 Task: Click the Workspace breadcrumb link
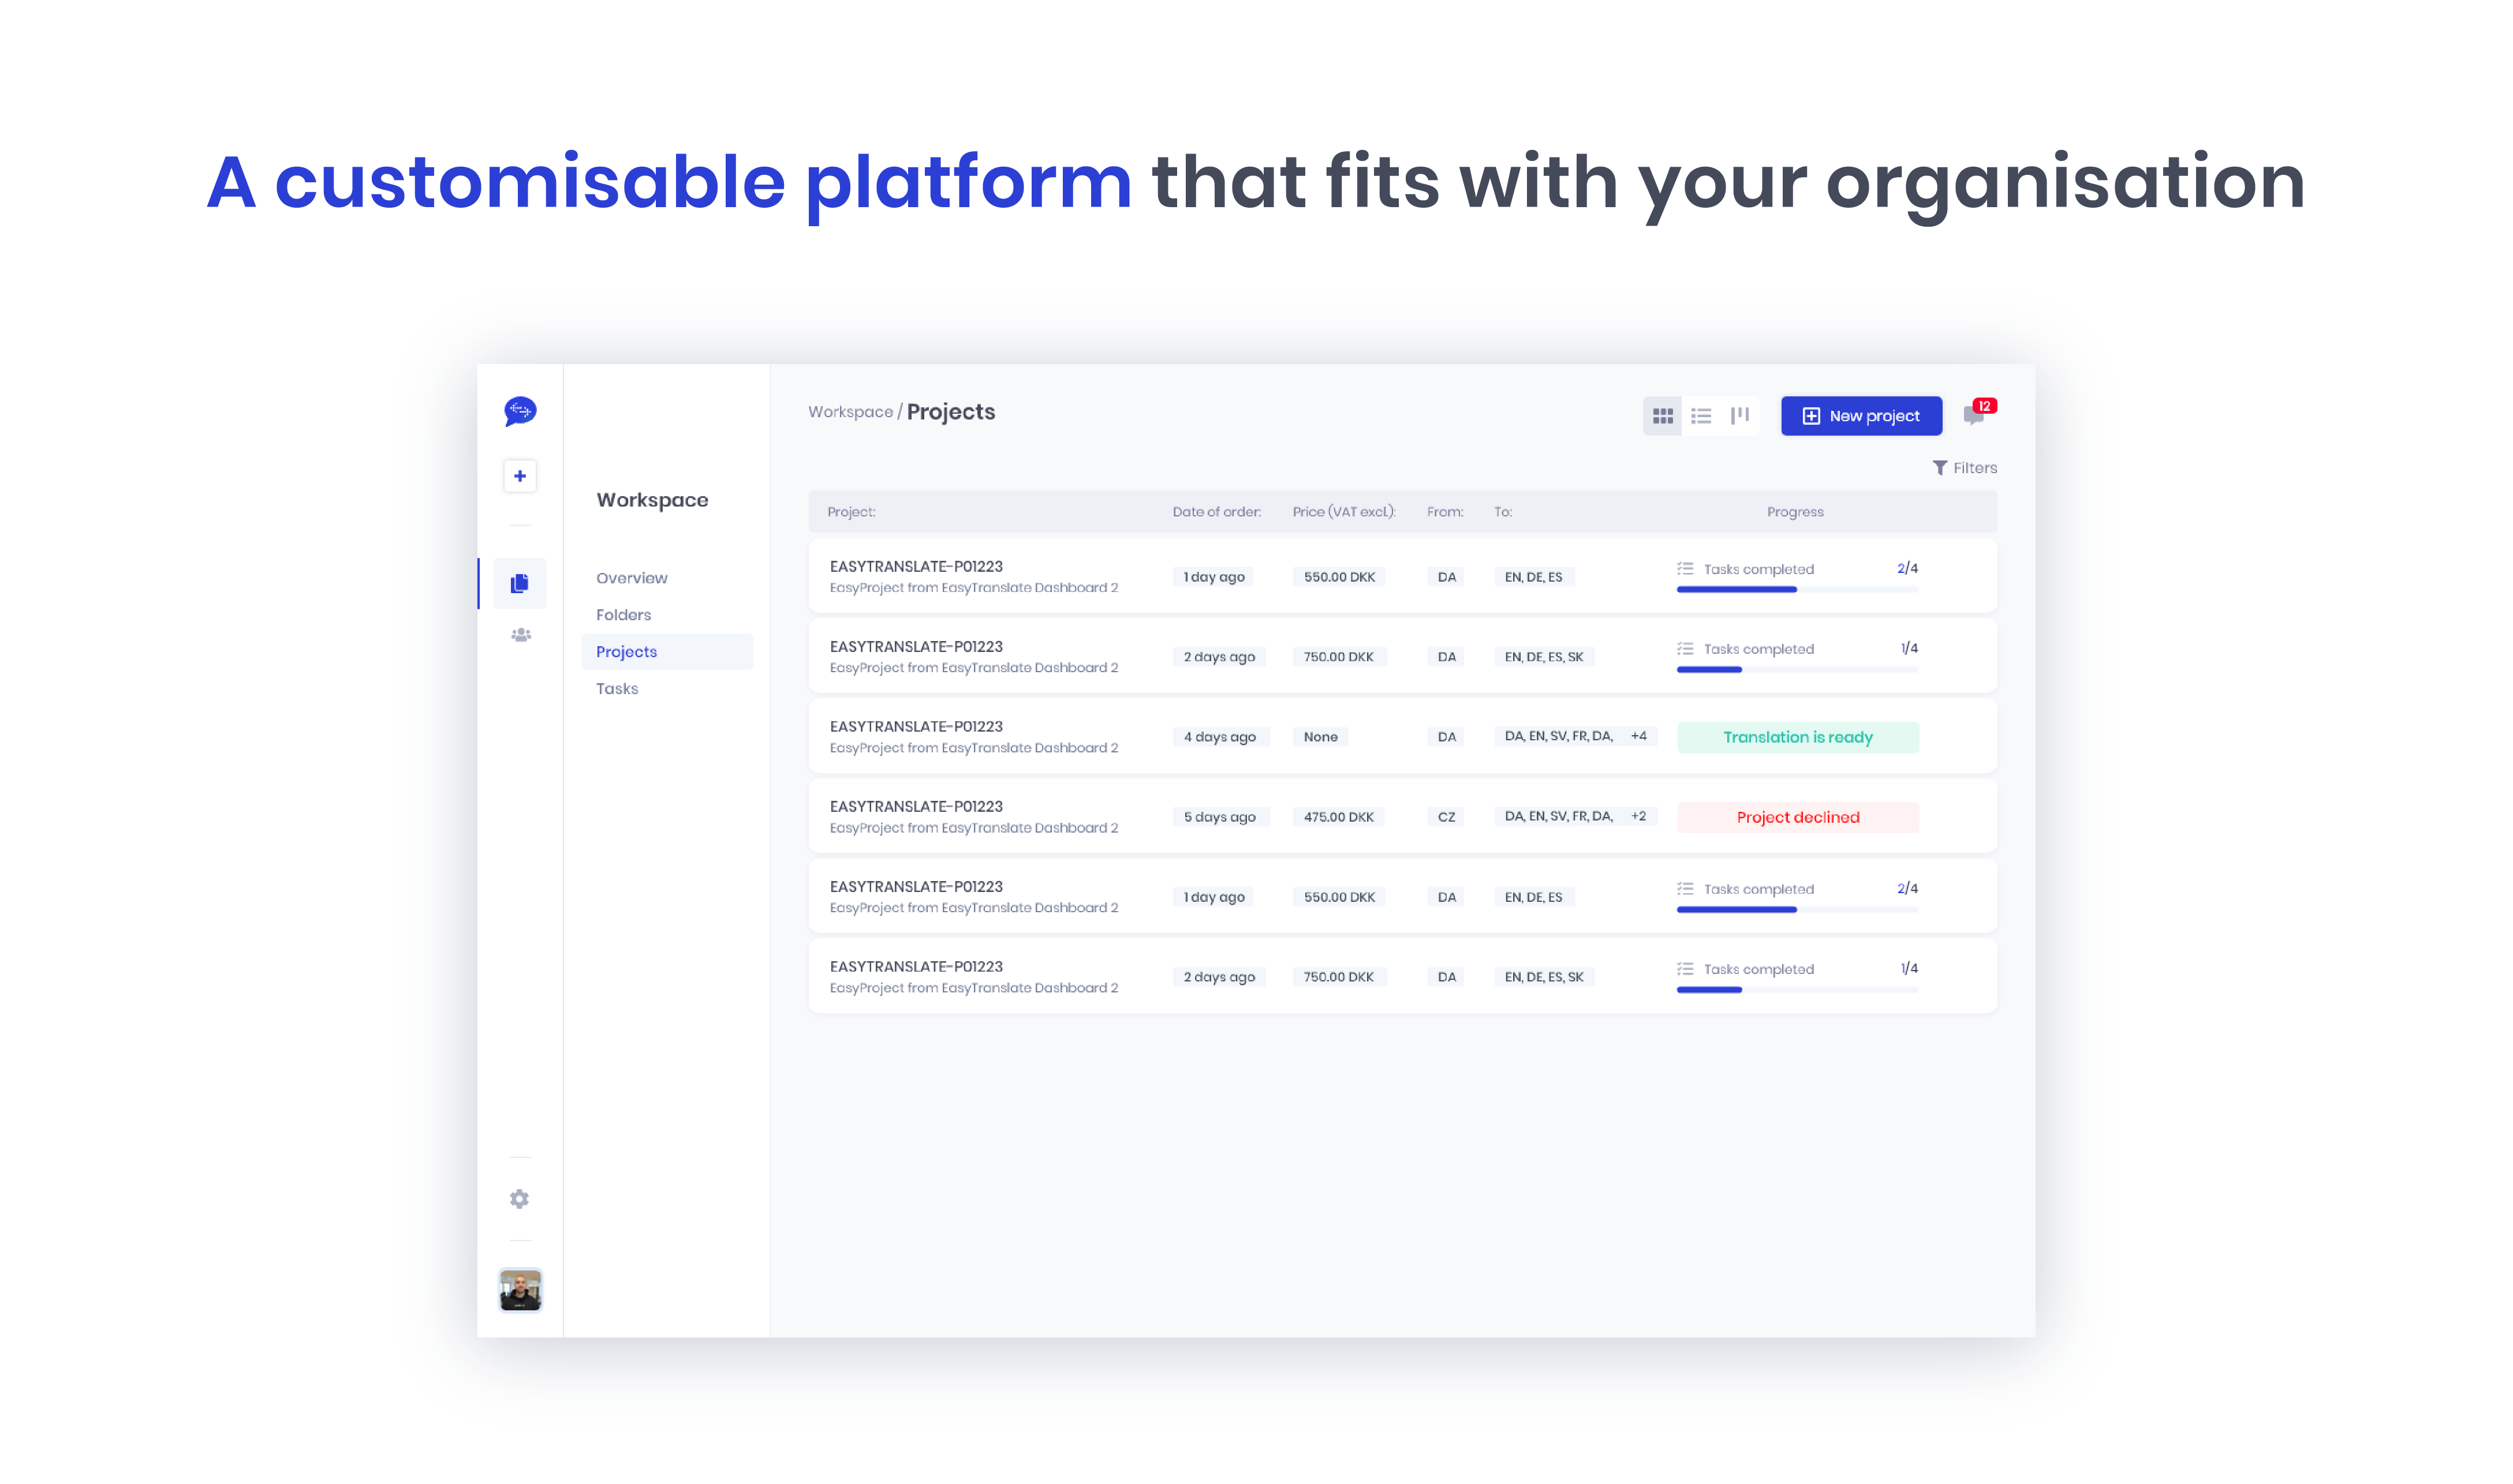(850, 412)
